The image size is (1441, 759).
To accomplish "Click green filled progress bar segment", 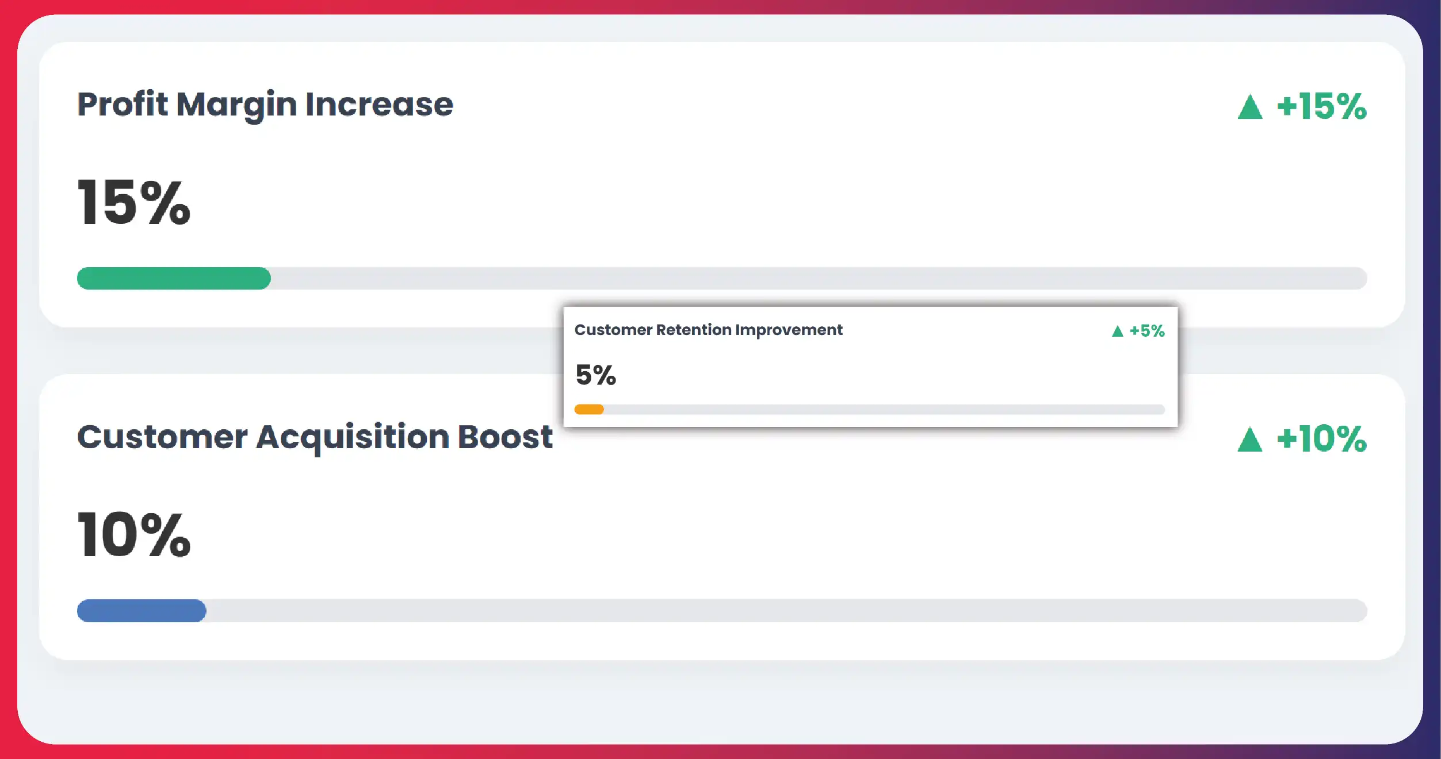I will 173,279.
